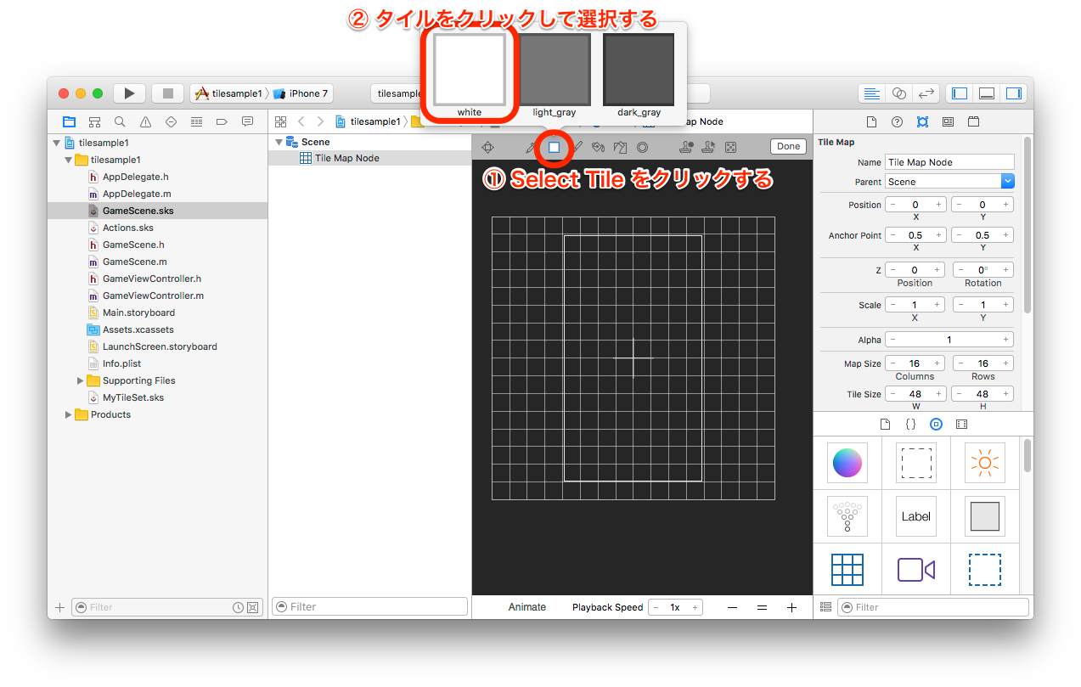
Task: Collapse the tilesample1 folder in the navigator
Action: coord(68,159)
